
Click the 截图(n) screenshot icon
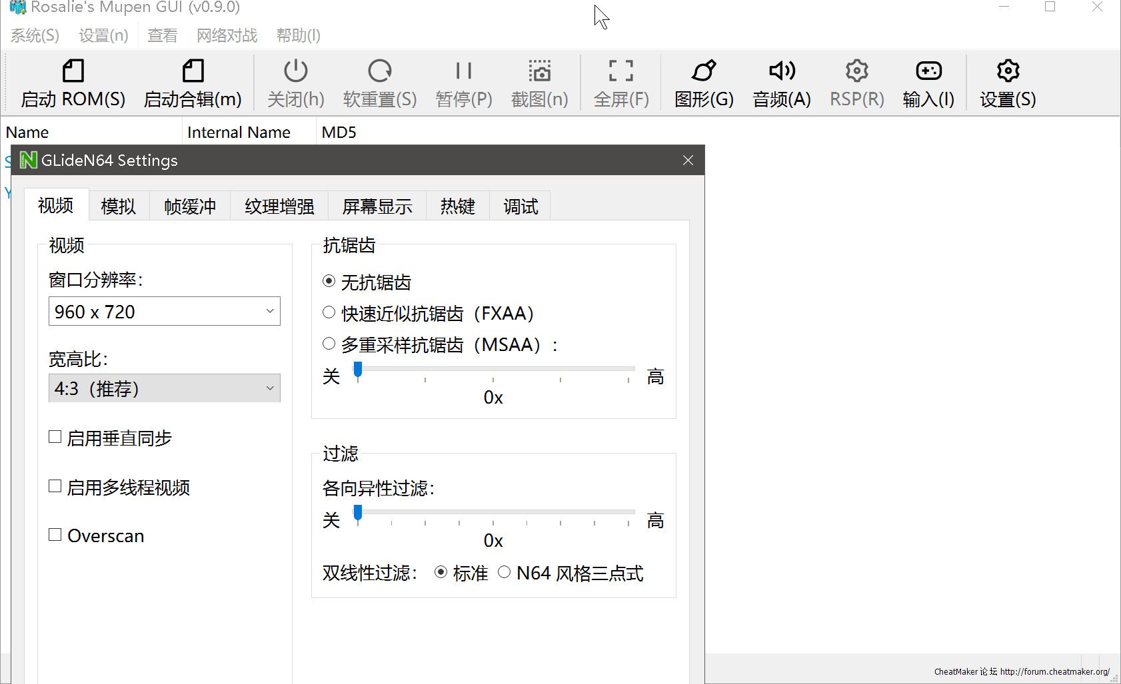click(540, 71)
